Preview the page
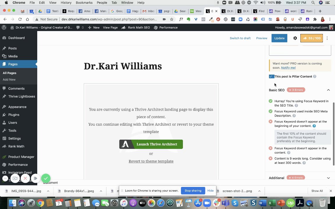Image resolution: width=335 pixels, height=209 pixels. point(262,38)
